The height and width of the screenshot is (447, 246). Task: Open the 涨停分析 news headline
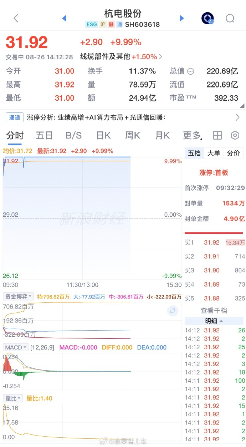click(96, 117)
